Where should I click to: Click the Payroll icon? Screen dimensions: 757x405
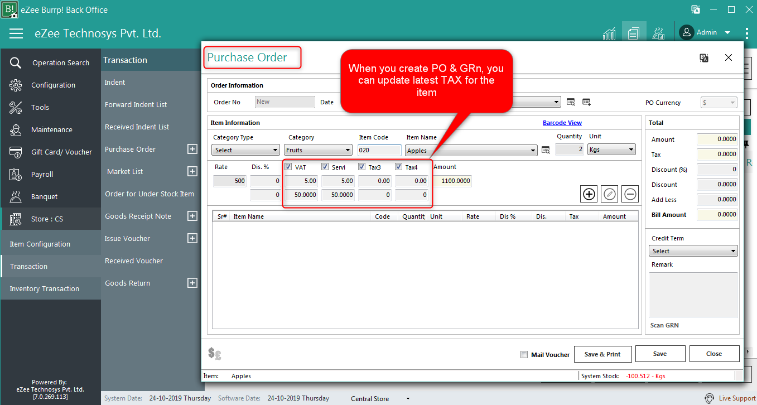(16, 174)
